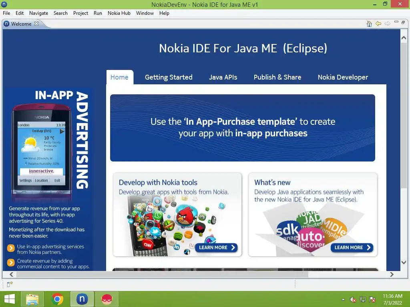The image size is (410, 307).
Task: Click the Develop with Nokia tools heading
Action: point(158,182)
